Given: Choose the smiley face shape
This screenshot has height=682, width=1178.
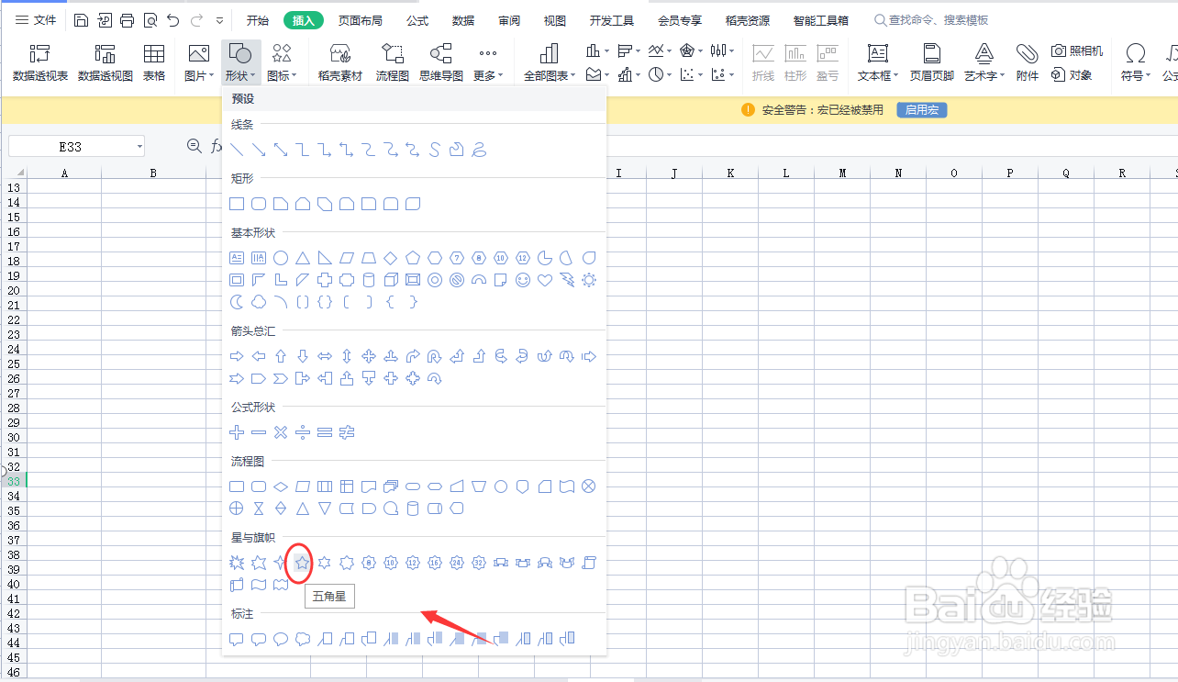Looking at the screenshot, I should (523, 280).
